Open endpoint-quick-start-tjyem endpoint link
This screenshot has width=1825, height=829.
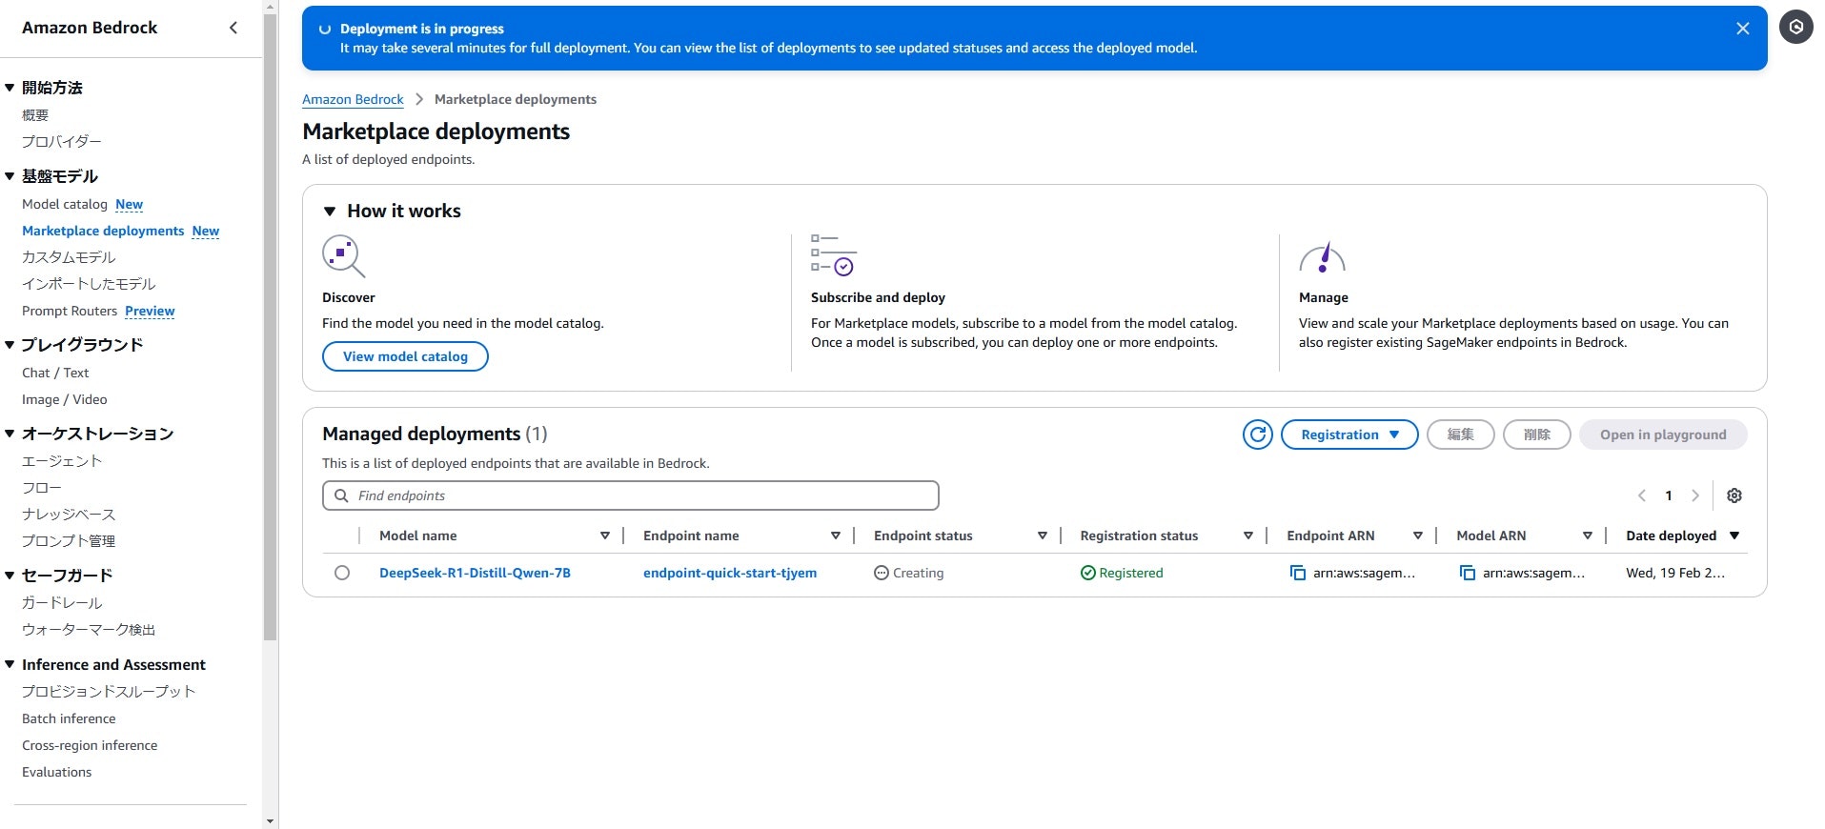[x=730, y=573]
